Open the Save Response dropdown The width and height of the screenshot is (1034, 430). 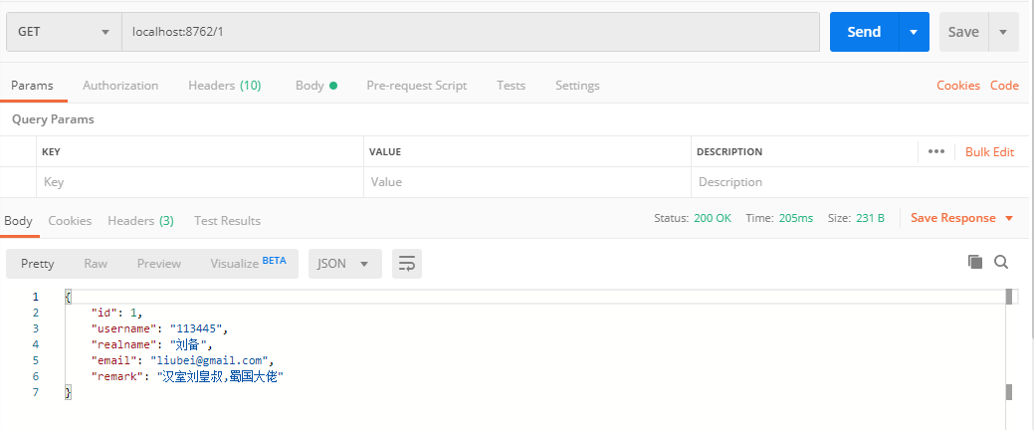click(961, 218)
